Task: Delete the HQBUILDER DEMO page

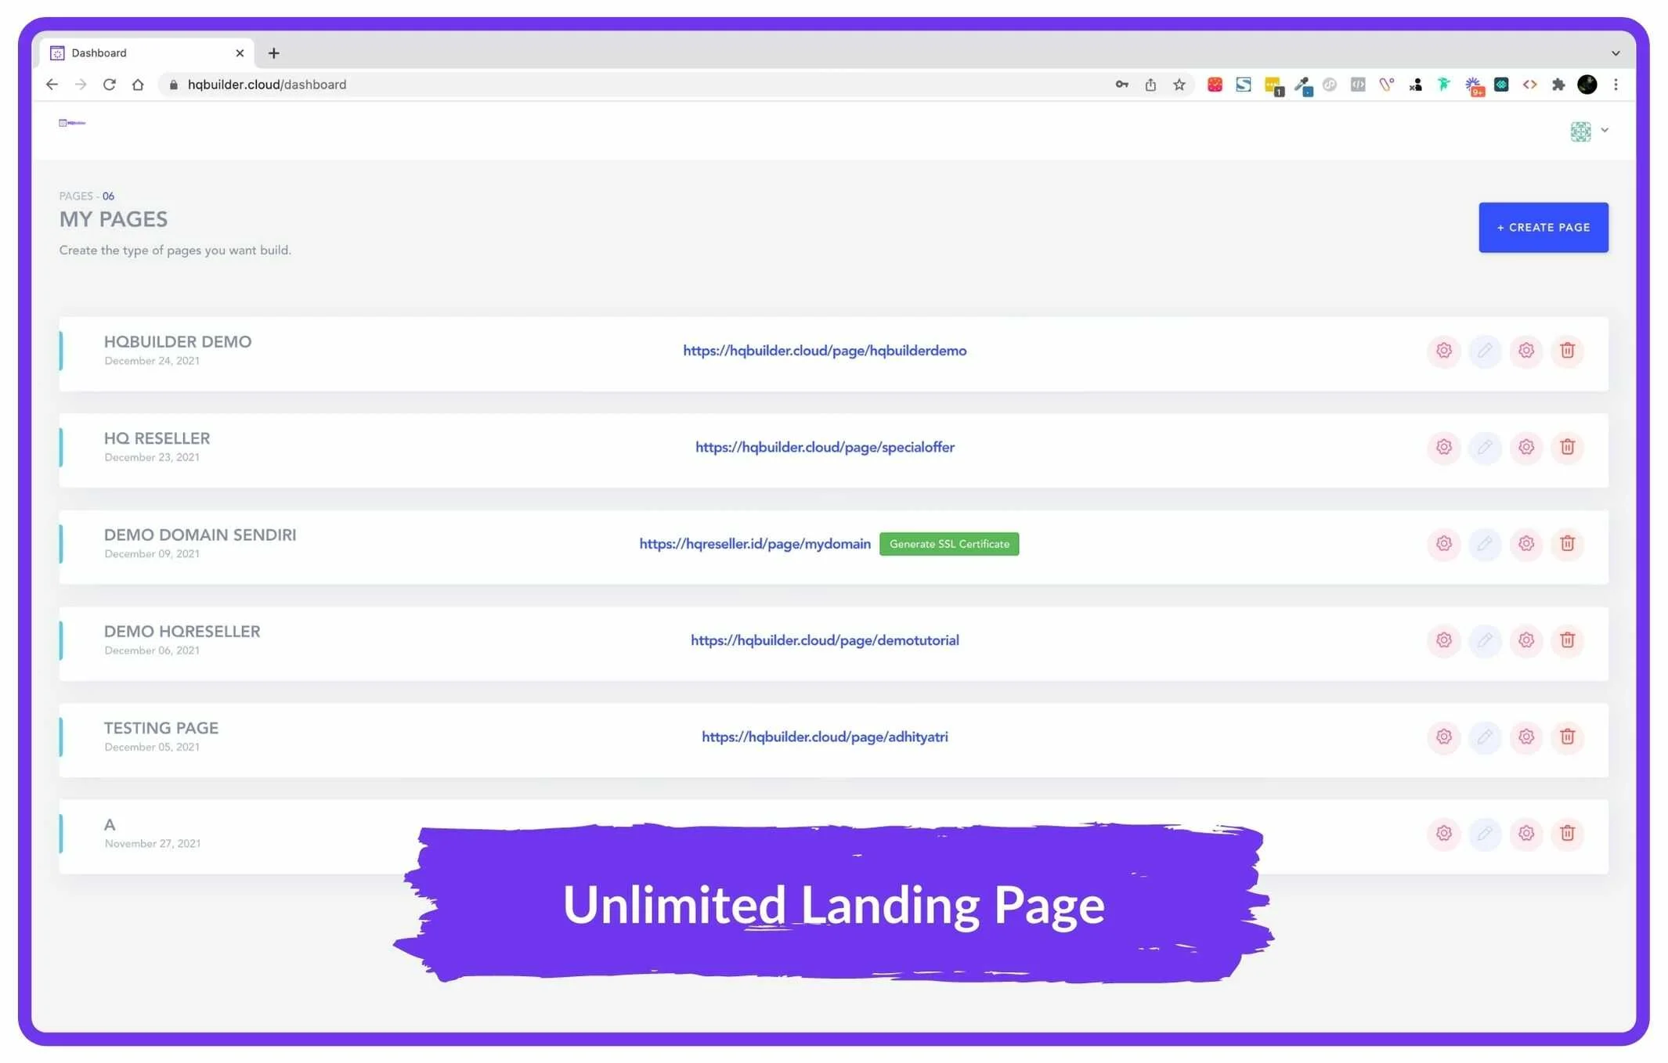Action: pos(1567,351)
